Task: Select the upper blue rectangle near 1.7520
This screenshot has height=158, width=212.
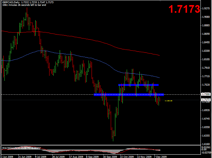Action: pyautogui.click(x=138, y=85)
